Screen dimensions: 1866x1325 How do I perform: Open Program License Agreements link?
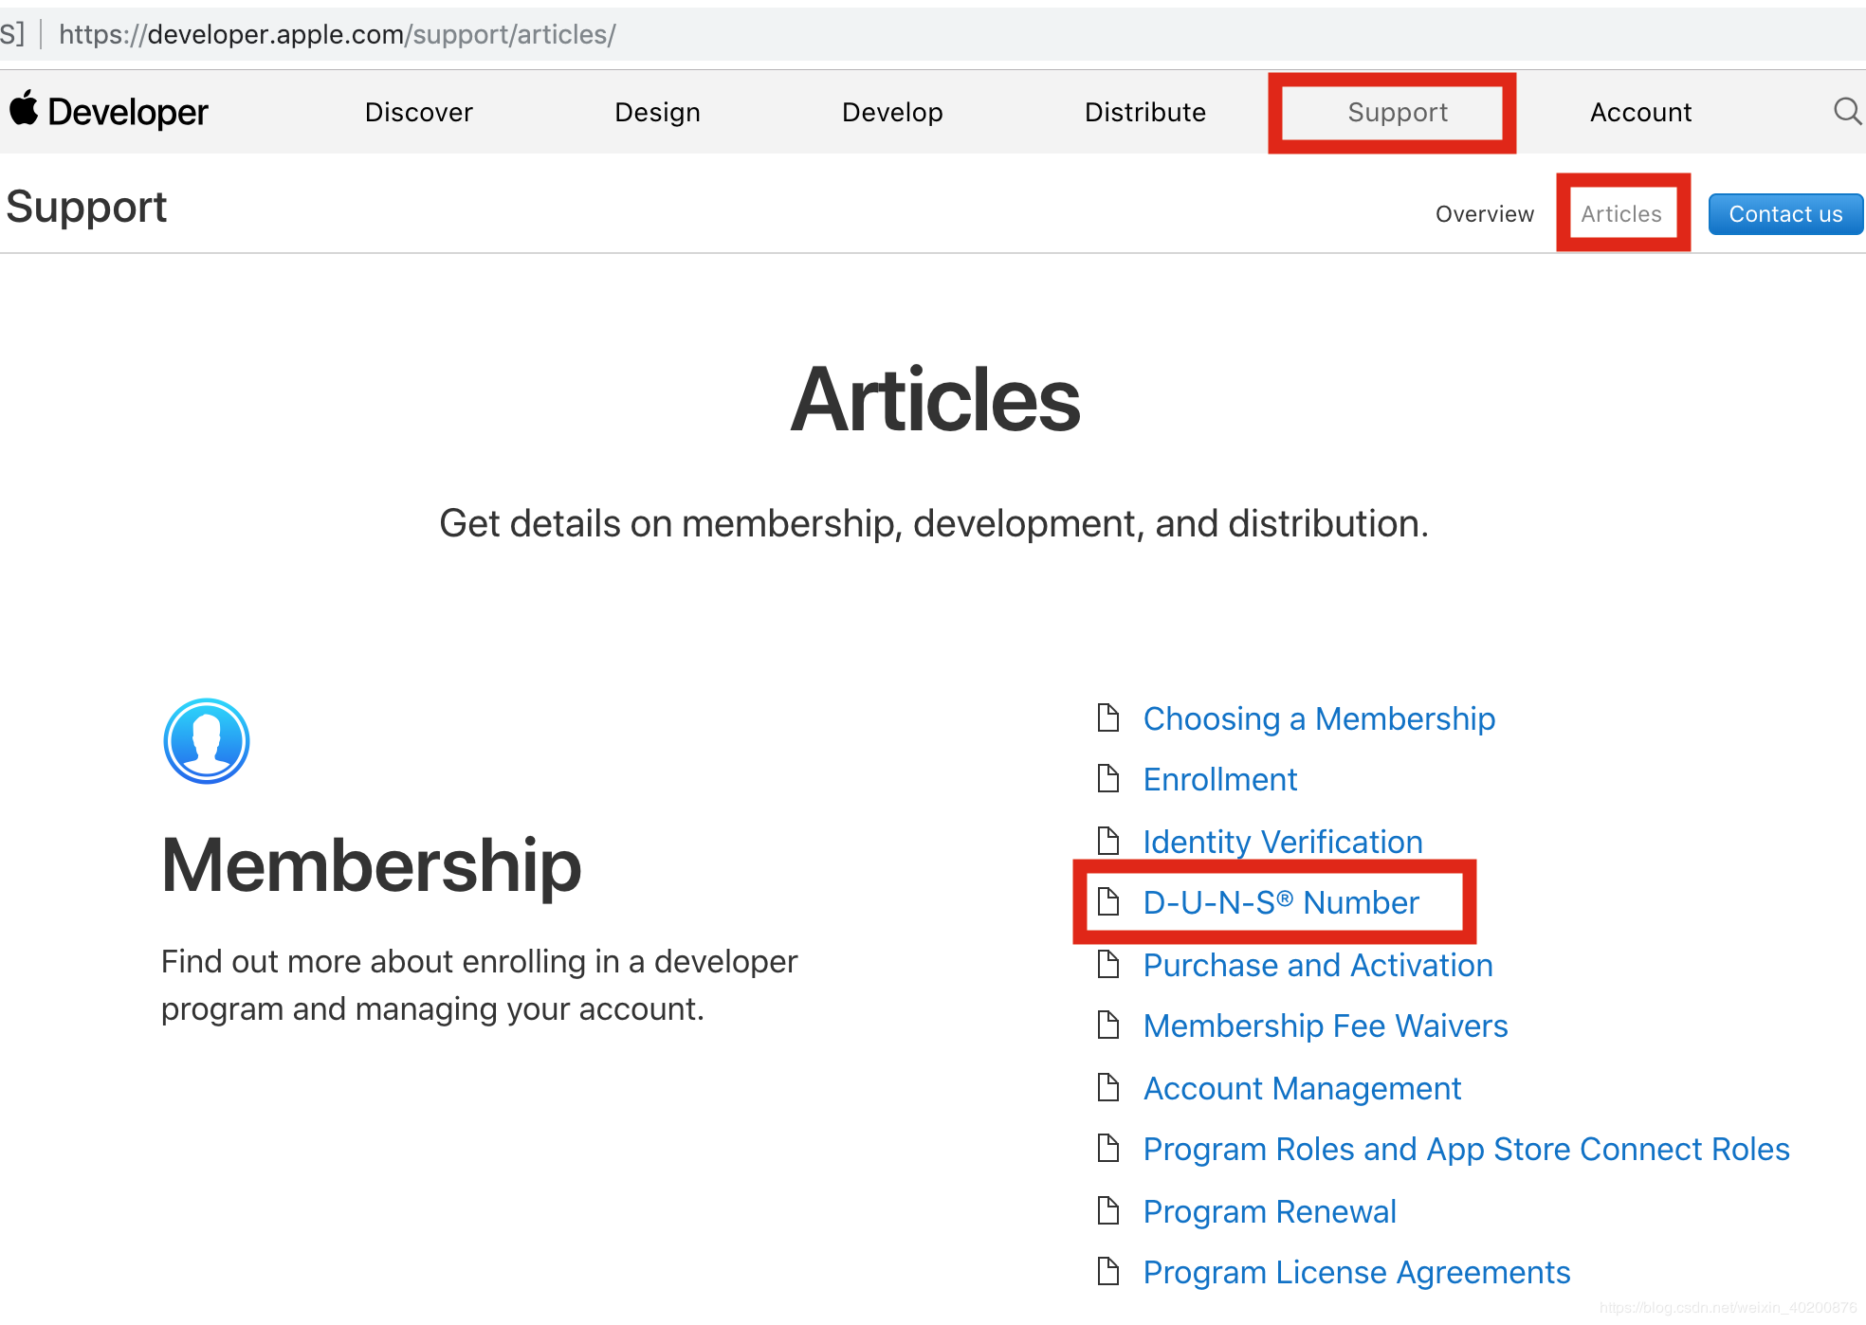(x=1357, y=1272)
